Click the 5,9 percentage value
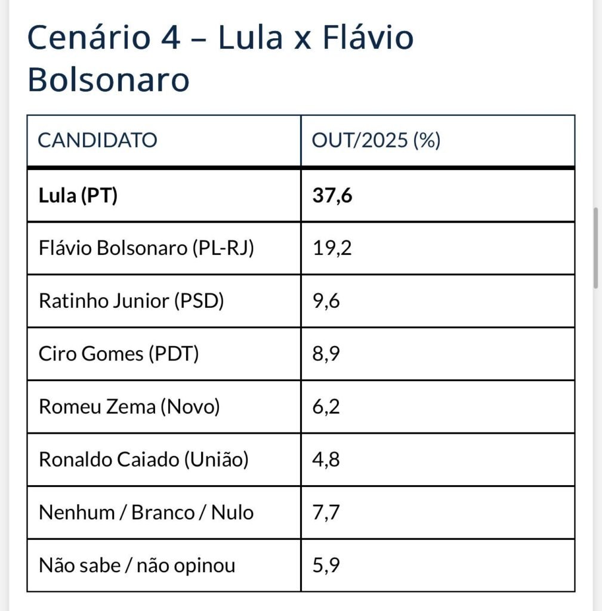The width and height of the screenshot is (602, 611). pos(326,565)
